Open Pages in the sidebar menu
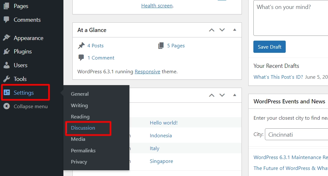The image size is (328, 176). click(x=21, y=6)
